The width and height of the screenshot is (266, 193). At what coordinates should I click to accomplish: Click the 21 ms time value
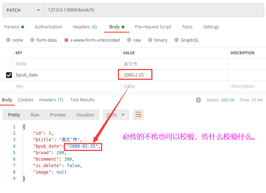tap(257, 100)
